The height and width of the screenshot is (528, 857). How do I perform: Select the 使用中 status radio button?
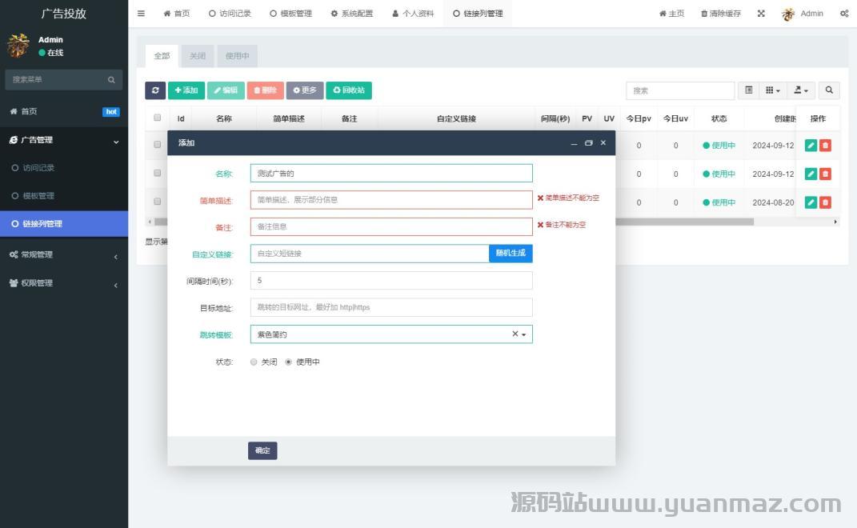pyautogui.click(x=289, y=362)
